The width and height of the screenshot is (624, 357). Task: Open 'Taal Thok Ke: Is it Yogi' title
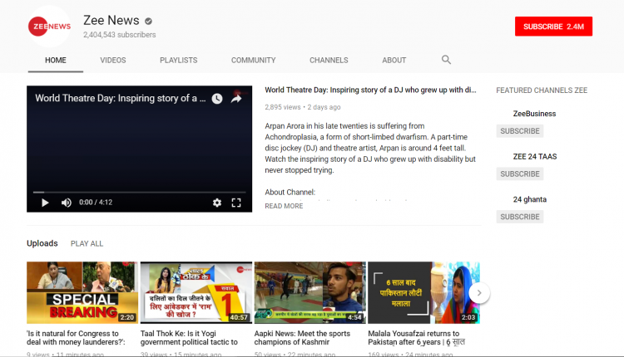point(189,338)
